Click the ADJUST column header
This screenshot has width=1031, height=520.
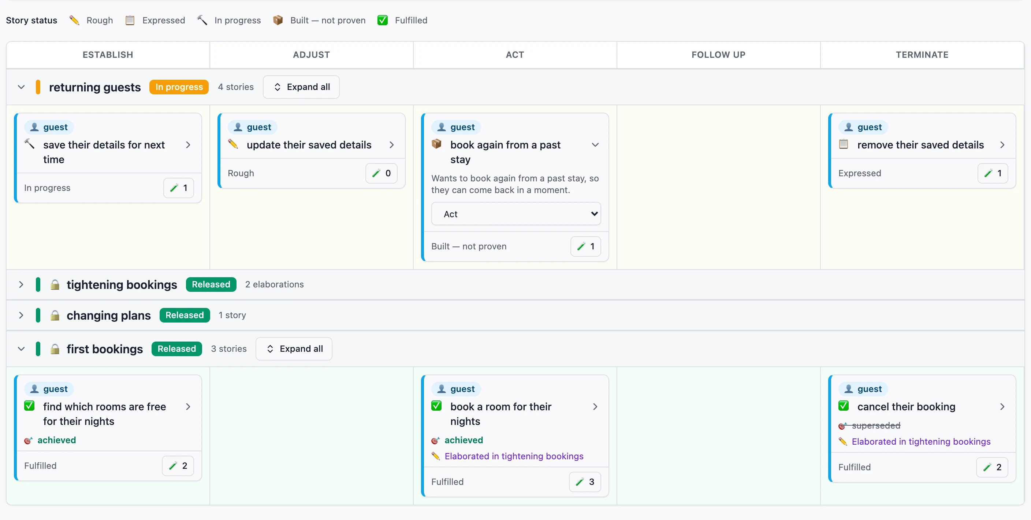pyautogui.click(x=311, y=55)
